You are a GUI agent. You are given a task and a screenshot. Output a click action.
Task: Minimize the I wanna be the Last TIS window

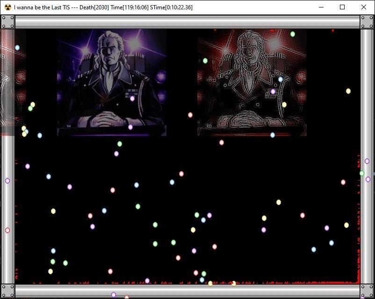click(321, 7)
